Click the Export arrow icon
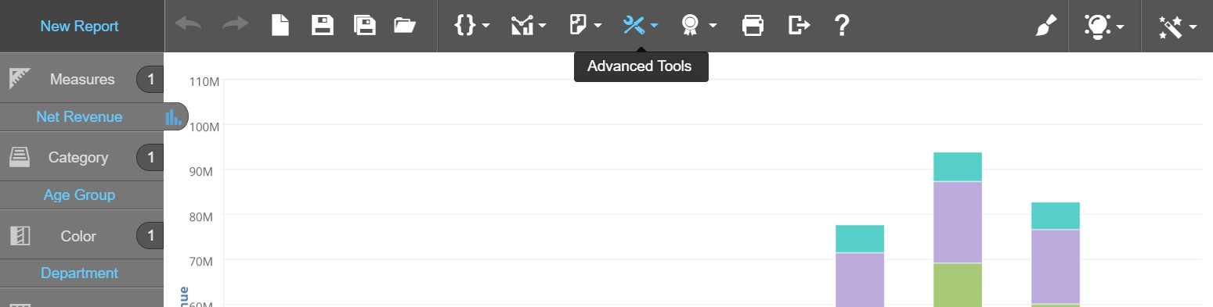This screenshot has height=307, width=1213. tap(799, 25)
